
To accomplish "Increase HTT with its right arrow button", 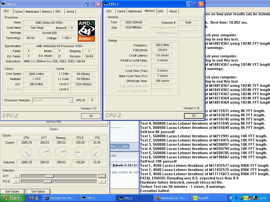I will point(102,176).
